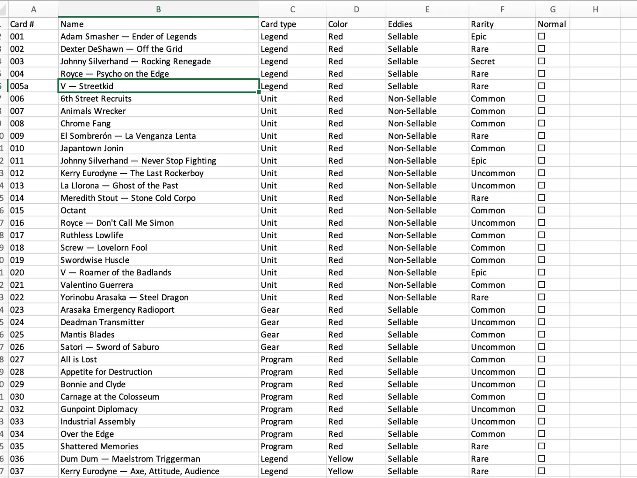Select the cell 'Swordwise Huscle'
Image resolution: width=637 pixels, height=478 pixels.
tap(159, 260)
